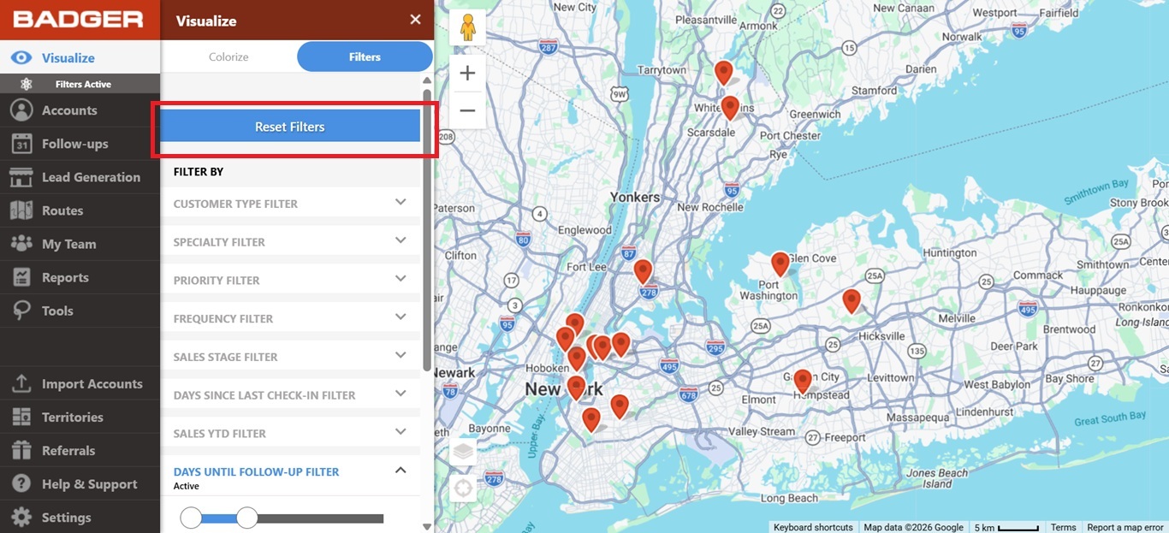This screenshot has width=1169, height=533.
Task: Click the Lead Generation storefront icon
Action: coord(21,177)
